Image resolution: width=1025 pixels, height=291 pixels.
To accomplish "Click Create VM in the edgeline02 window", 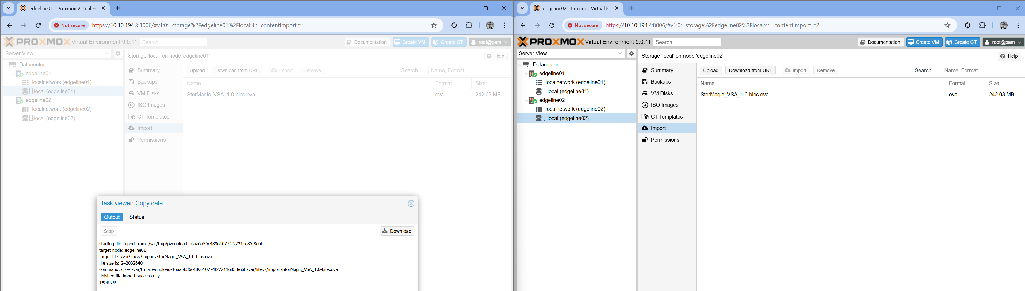I will (924, 42).
